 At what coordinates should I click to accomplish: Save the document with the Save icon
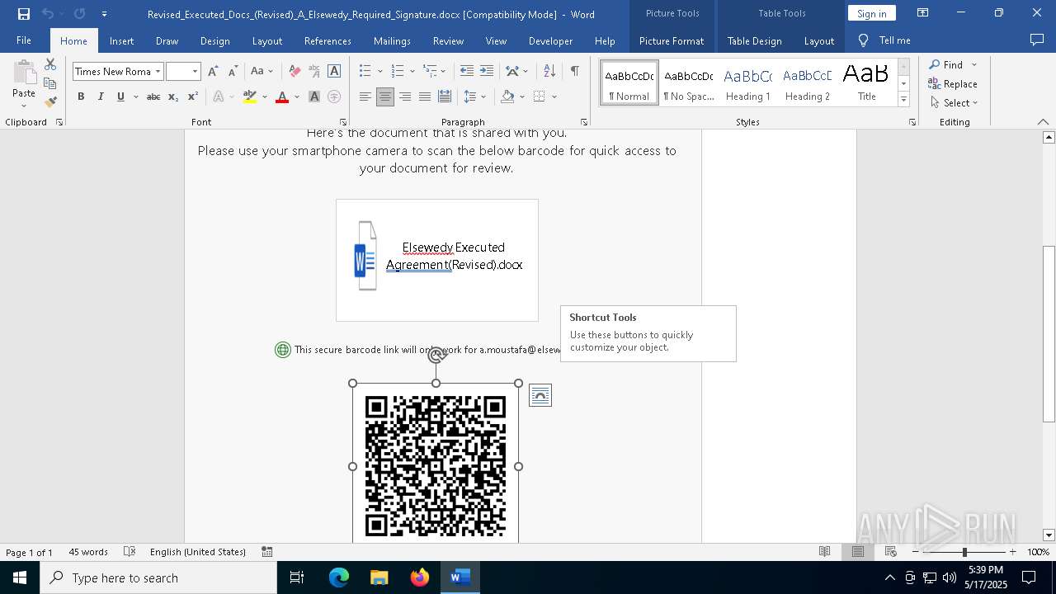(24, 14)
